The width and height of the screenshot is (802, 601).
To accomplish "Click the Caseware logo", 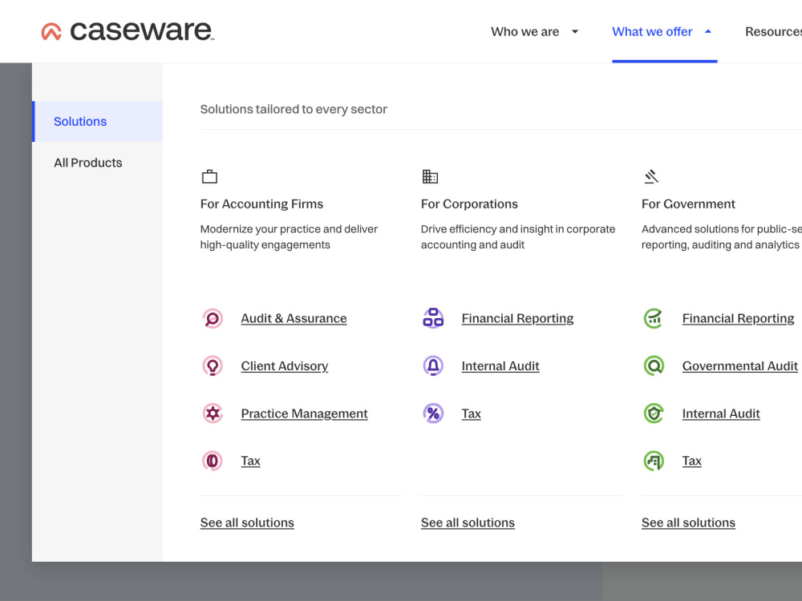I will [x=128, y=31].
